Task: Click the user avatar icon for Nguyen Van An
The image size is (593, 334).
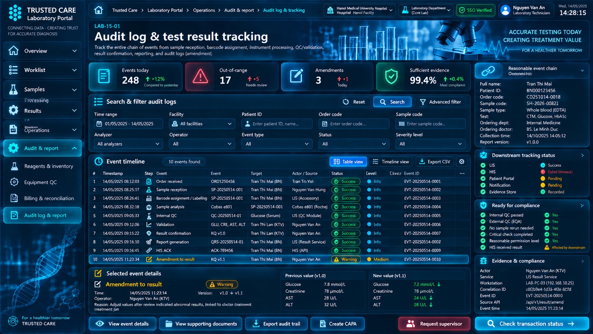Action: 505,10
